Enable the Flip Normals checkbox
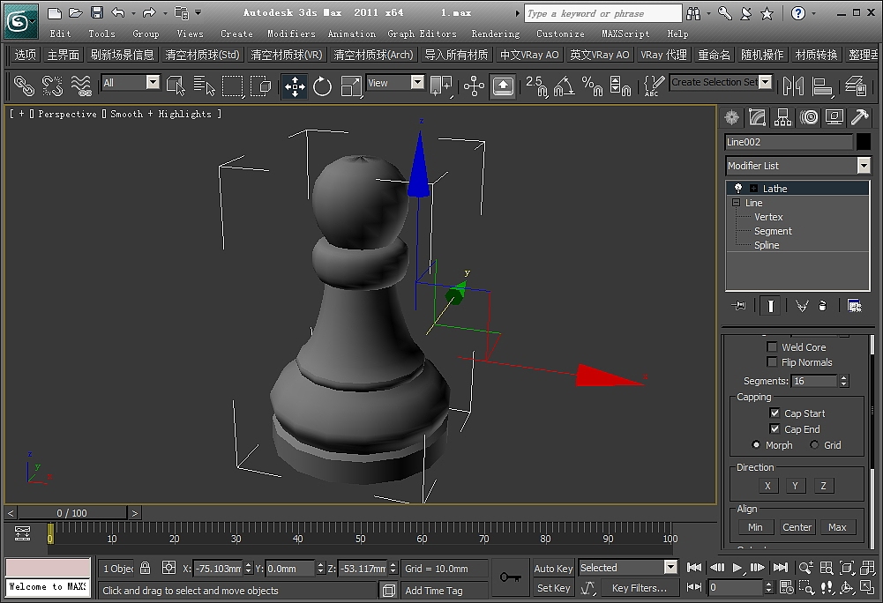Screen dimensions: 883x603 pos(772,362)
